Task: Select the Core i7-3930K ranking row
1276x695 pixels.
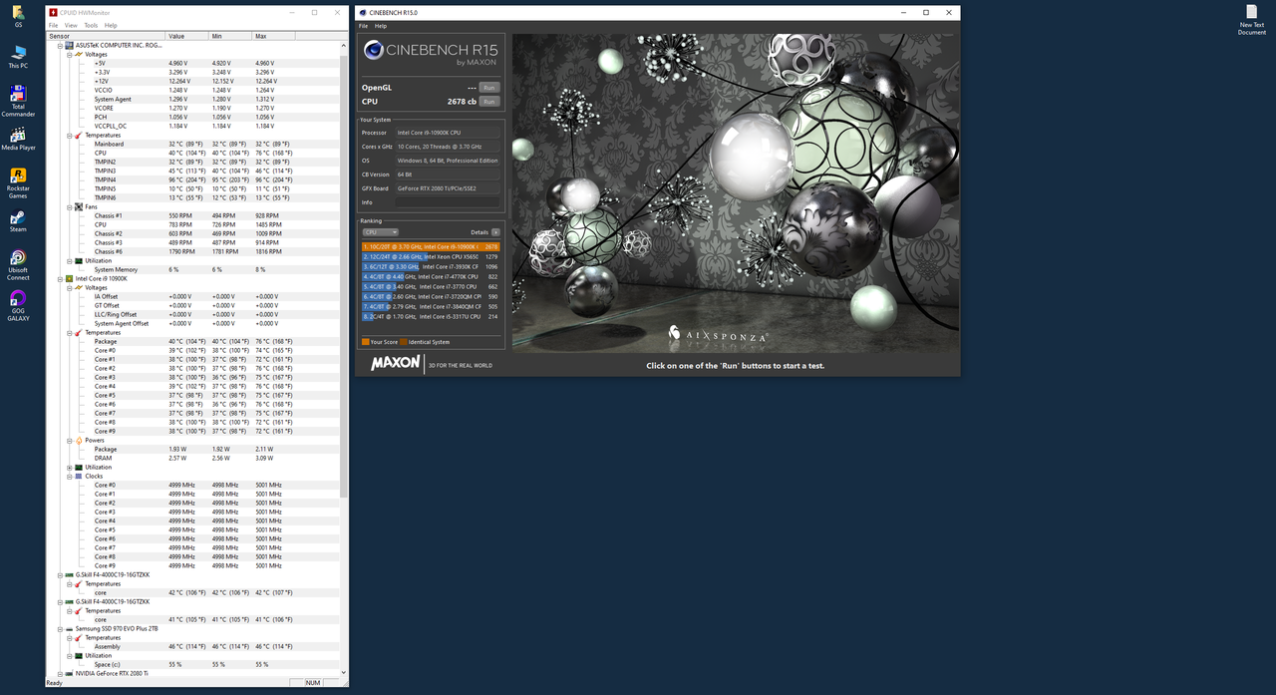Action: point(431,266)
